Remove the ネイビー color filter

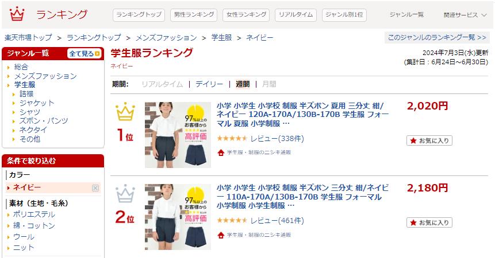(x=95, y=188)
